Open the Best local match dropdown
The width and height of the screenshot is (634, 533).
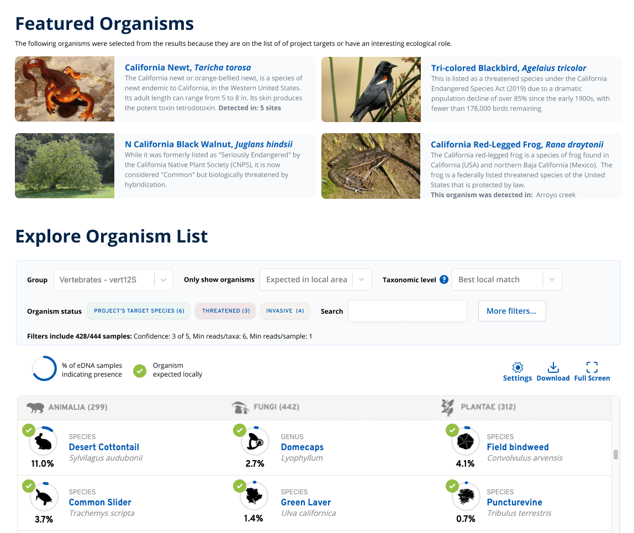click(x=506, y=279)
